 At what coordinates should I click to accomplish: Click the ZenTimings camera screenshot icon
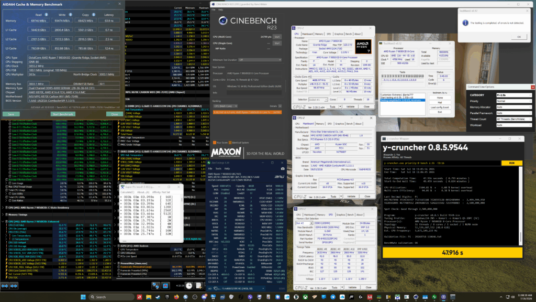click(x=283, y=168)
